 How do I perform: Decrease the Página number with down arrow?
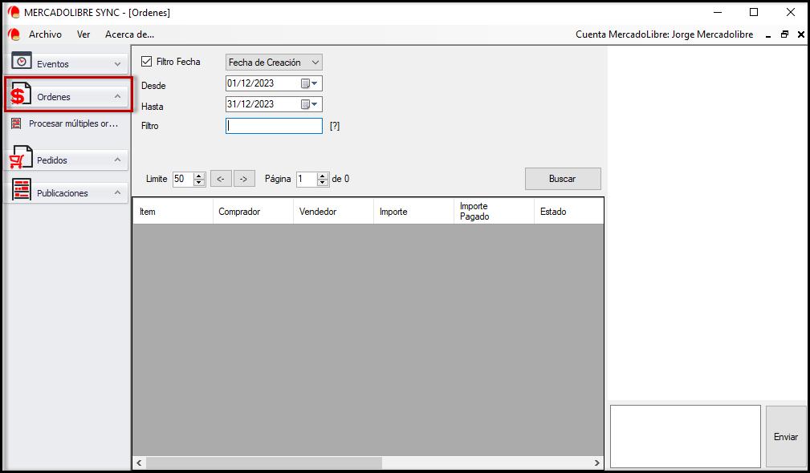coord(323,183)
